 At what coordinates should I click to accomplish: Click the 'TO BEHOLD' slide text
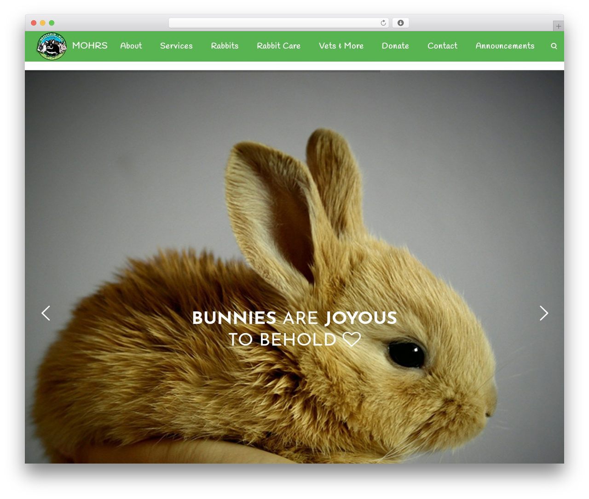click(282, 340)
